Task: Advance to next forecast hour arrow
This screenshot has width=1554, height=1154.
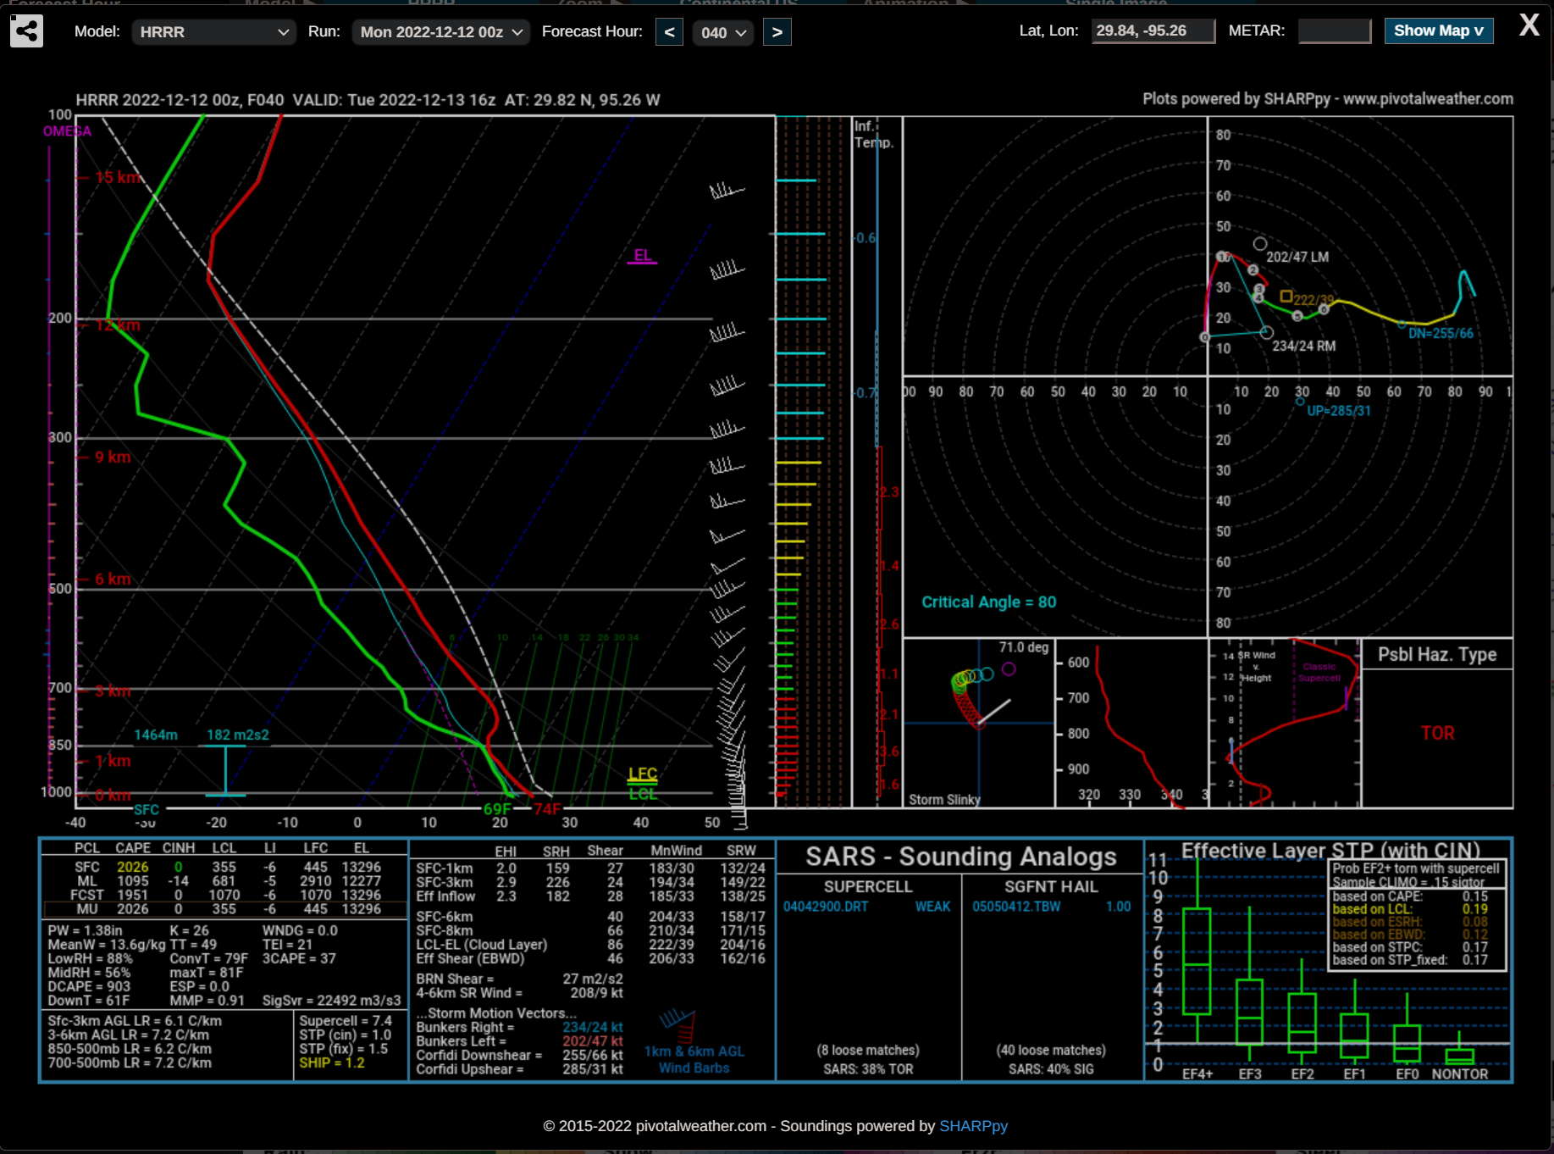Action: tap(777, 32)
